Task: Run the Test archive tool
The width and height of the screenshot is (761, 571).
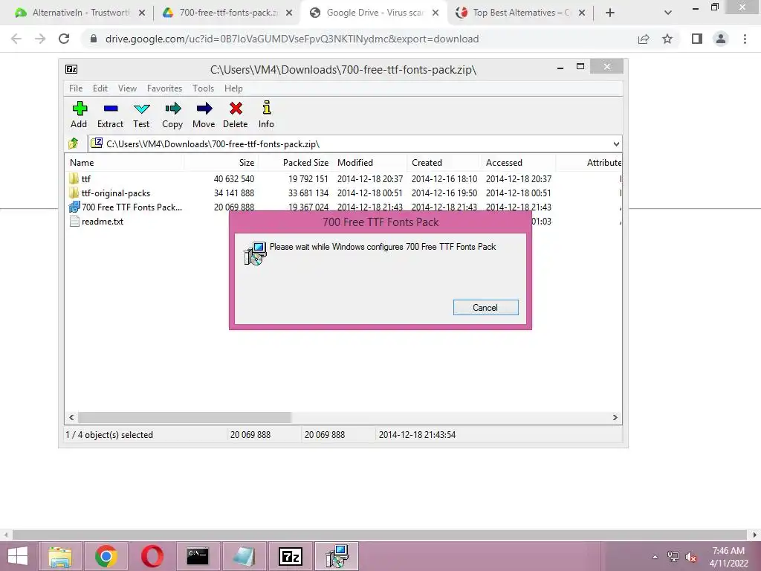Action: [x=141, y=114]
